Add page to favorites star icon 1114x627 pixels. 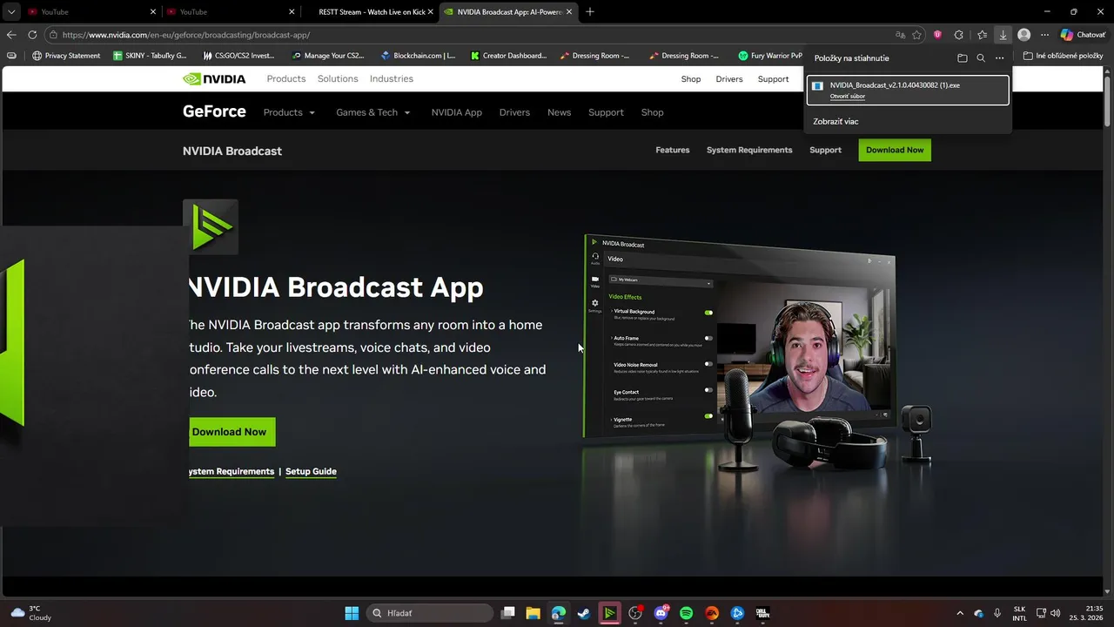[916, 35]
